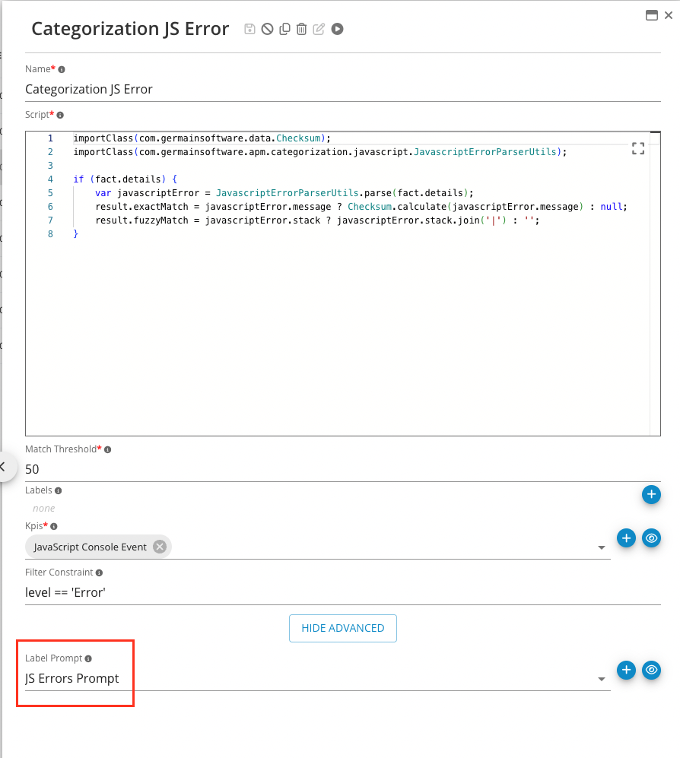Expand the script editor to fullscreen
The image size is (680, 758).
638,148
